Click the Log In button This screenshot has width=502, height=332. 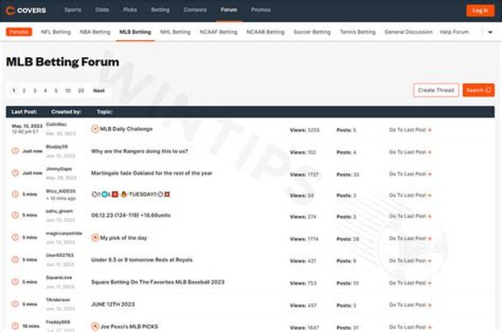[480, 10]
